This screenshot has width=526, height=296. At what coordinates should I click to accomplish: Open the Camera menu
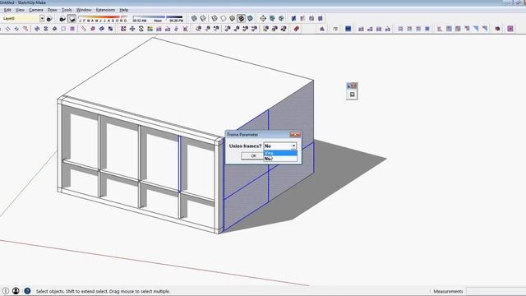point(36,10)
